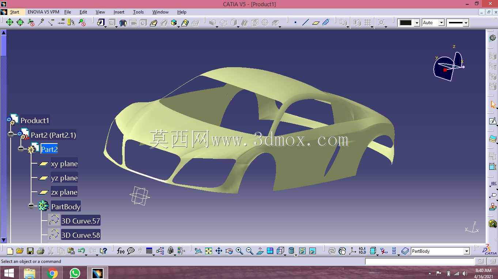The height and width of the screenshot is (279, 498).
Task: Expand the Pad tool flyout arrow
Action: tap(105, 27)
